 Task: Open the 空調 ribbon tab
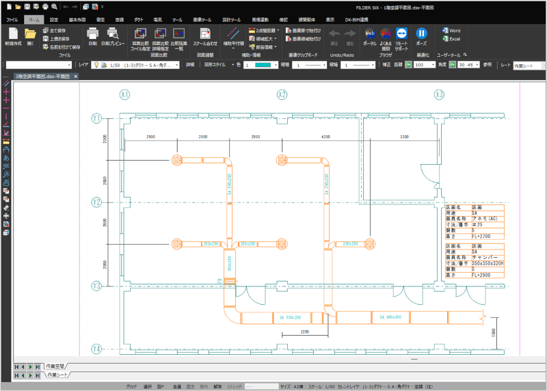[x=120, y=20]
